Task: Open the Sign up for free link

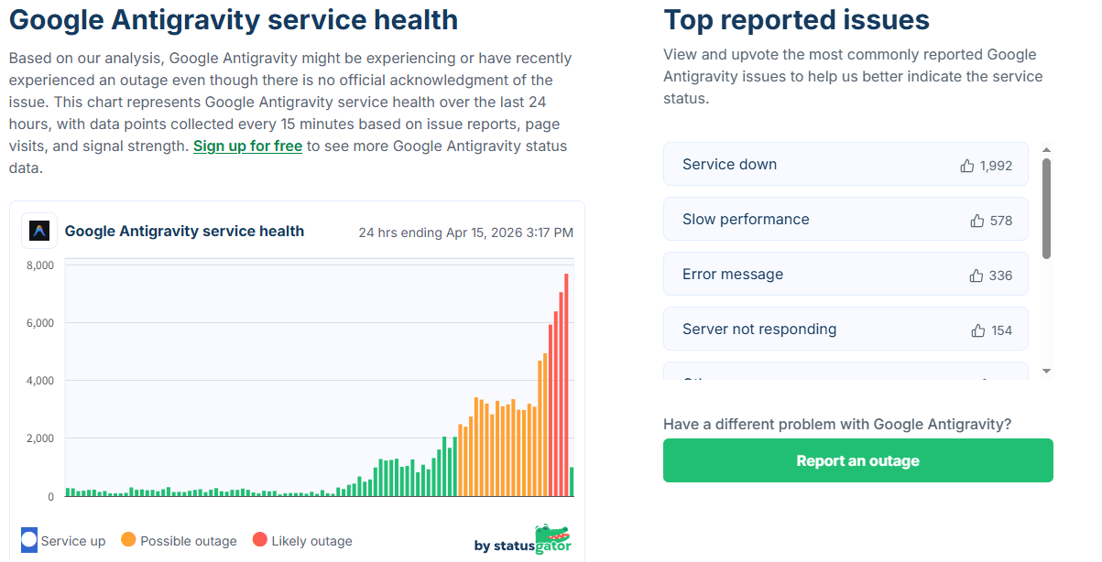Action: tap(247, 146)
